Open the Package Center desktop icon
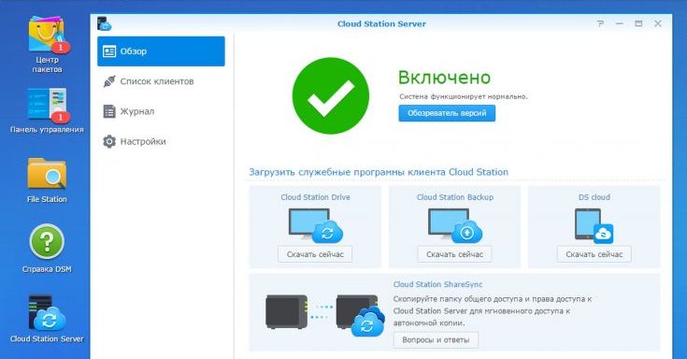Screen dimensions: 687x359 coord(47,44)
